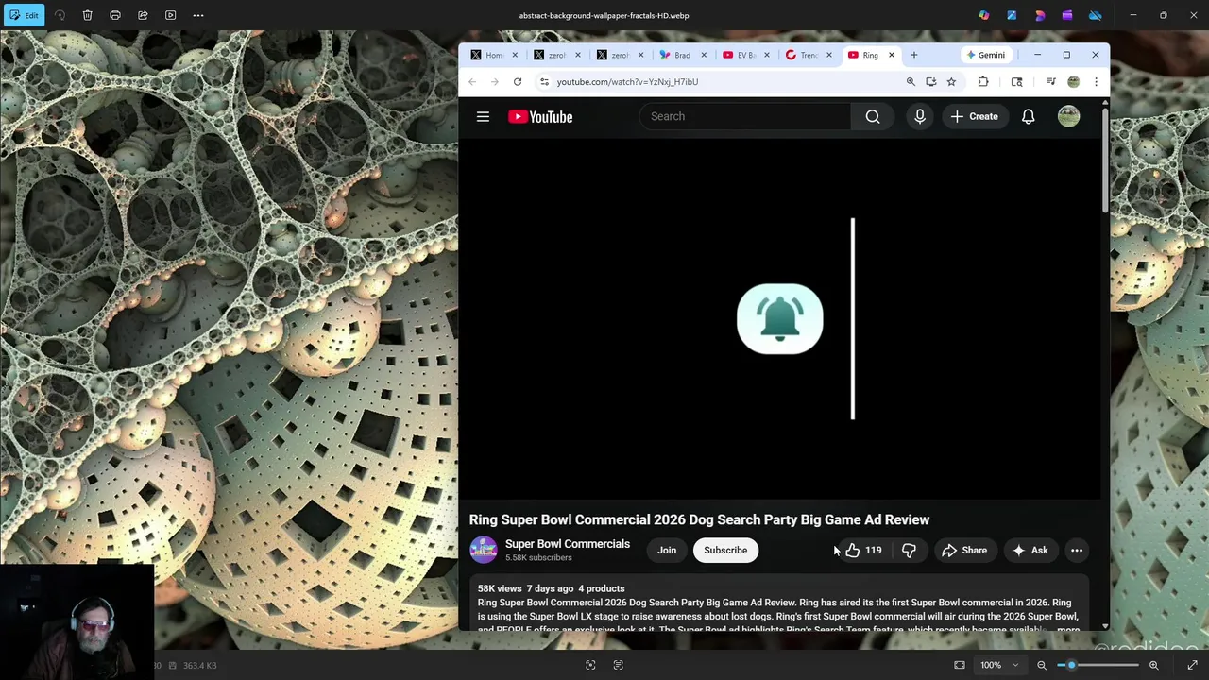The height and width of the screenshot is (680, 1209).
Task: Click the video title text
Action: (699, 519)
